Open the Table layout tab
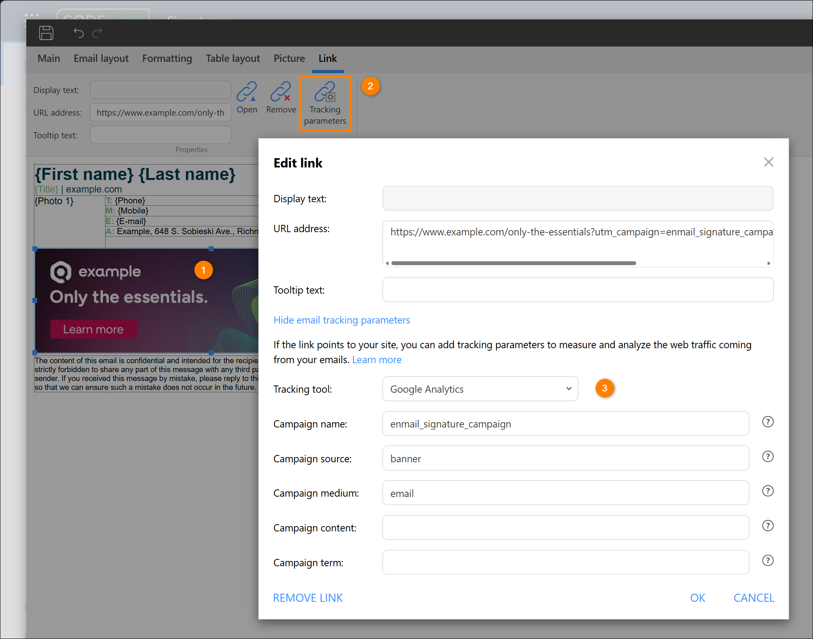The height and width of the screenshot is (639, 813). [x=233, y=59]
